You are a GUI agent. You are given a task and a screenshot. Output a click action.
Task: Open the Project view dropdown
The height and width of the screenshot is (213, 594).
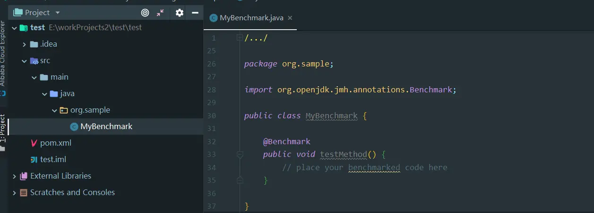coord(58,13)
